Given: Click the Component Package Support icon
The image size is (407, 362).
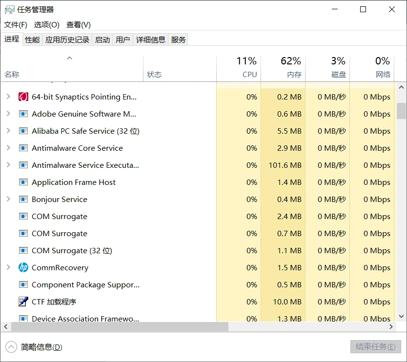Looking at the screenshot, I should (x=23, y=285).
